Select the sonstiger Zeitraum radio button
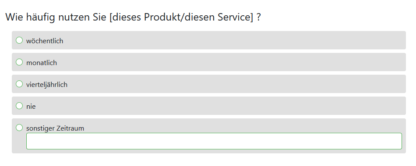This screenshot has height=166, width=416. [x=19, y=128]
